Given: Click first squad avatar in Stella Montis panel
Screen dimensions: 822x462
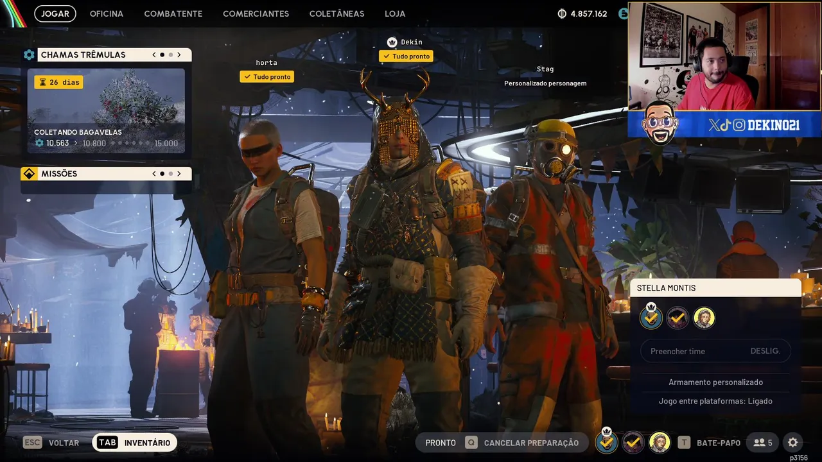Looking at the screenshot, I should click(x=651, y=318).
